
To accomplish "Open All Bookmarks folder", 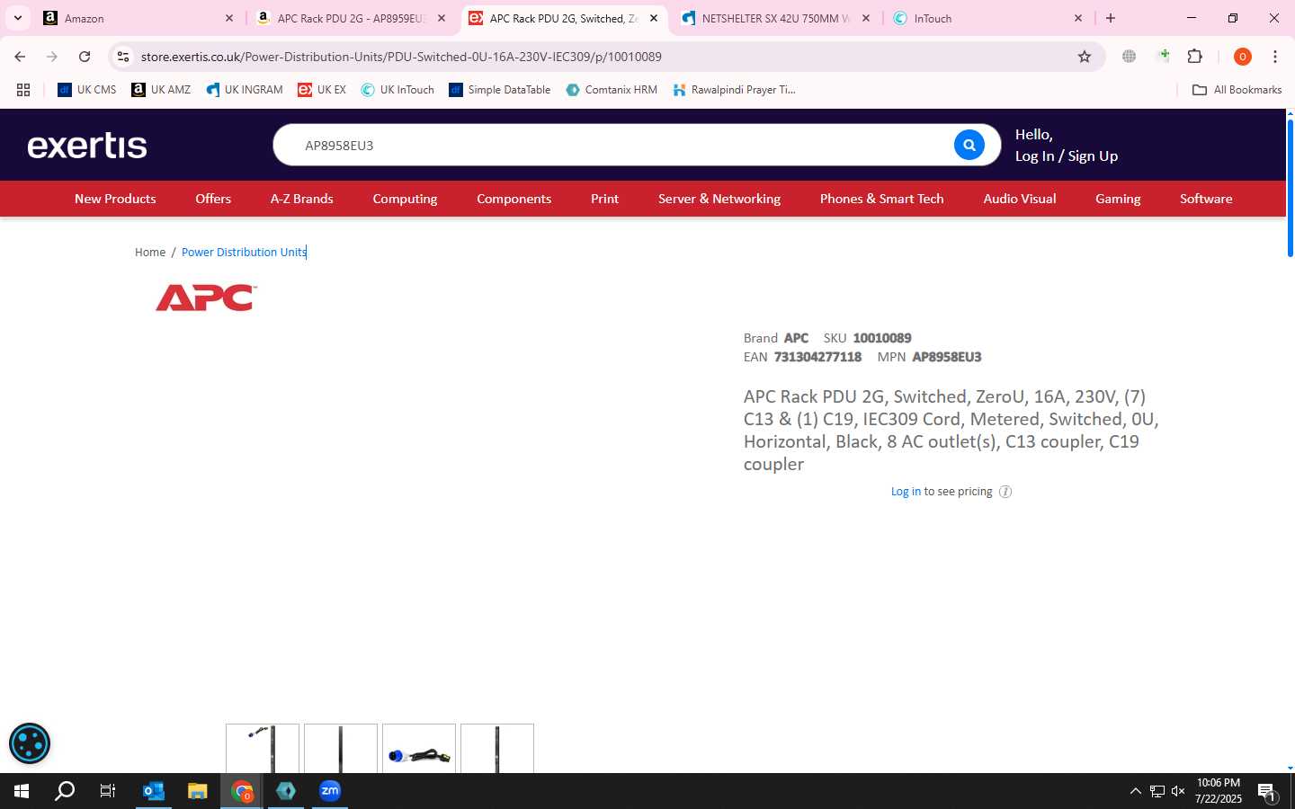I will click(1237, 90).
